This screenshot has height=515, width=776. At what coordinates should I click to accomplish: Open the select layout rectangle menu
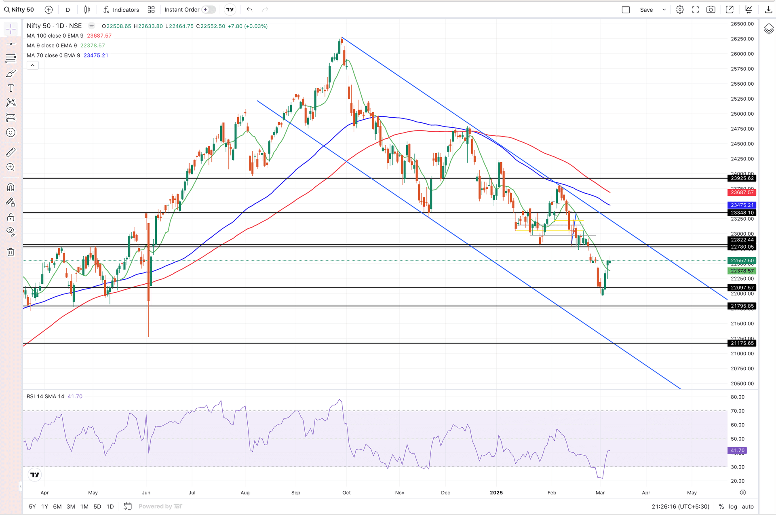pos(626,10)
